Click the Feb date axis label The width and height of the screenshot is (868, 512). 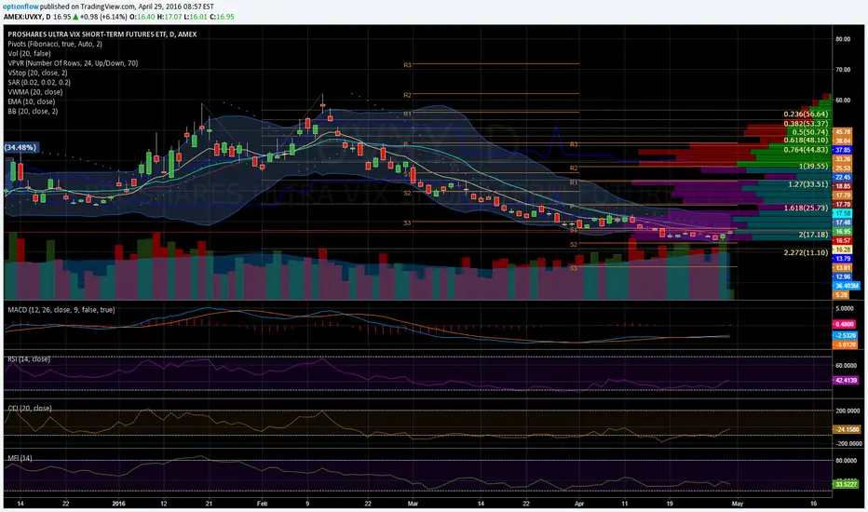pyautogui.click(x=263, y=504)
